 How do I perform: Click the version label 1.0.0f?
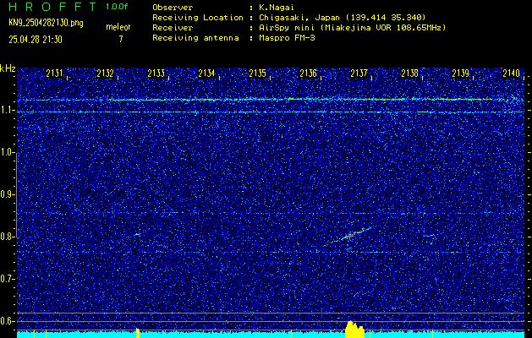117,7
